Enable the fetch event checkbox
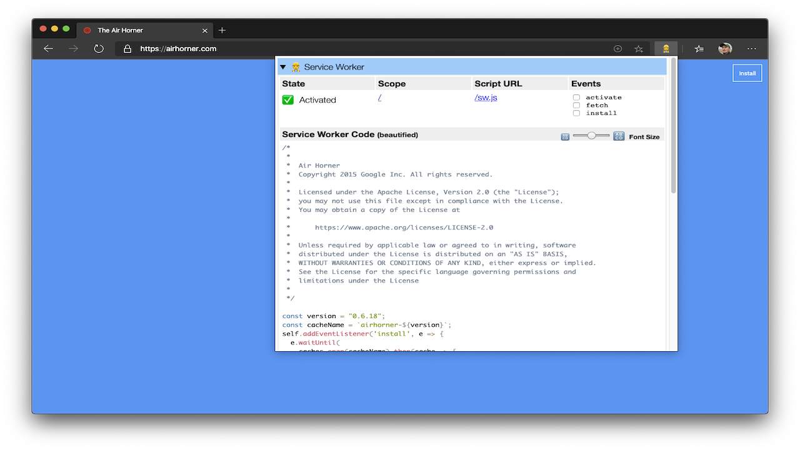This screenshot has height=450, width=800. coord(576,105)
